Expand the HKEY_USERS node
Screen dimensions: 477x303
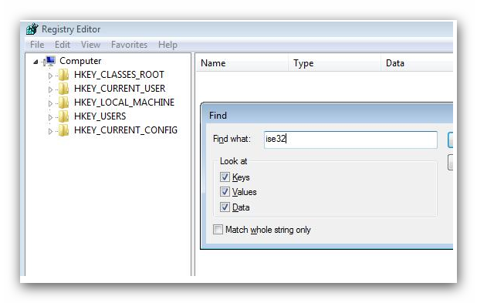pyautogui.click(x=50, y=117)
